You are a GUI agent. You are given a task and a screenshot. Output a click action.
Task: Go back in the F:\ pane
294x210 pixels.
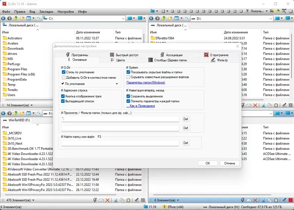pos(3,113)
